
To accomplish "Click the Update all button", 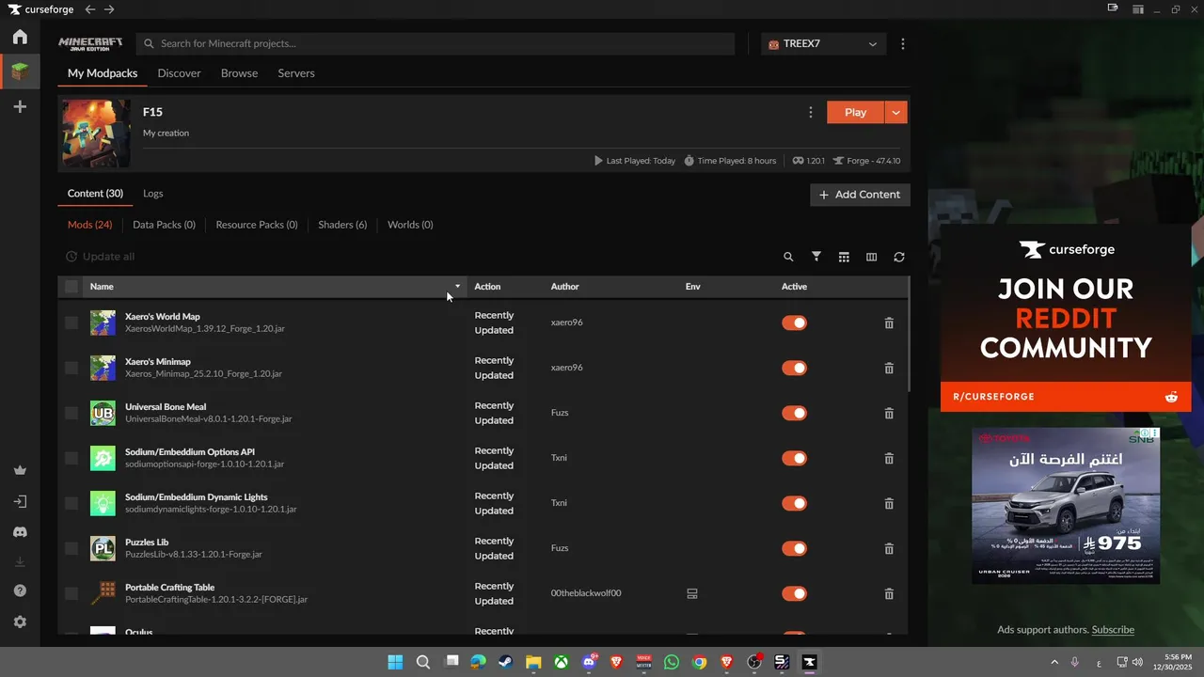I will point(100,257).
